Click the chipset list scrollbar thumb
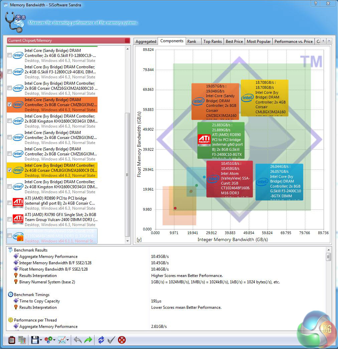The height and width of the screenshot is (349, 338). click(x=128, y=175)
